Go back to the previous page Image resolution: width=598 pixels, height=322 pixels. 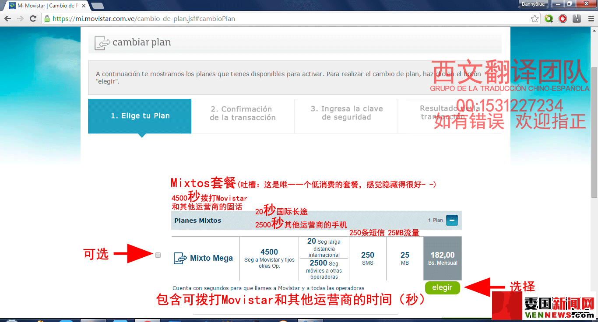[x=7, y=19]
